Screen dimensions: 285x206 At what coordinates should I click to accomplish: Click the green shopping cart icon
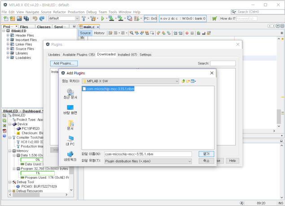pos(215,18)
